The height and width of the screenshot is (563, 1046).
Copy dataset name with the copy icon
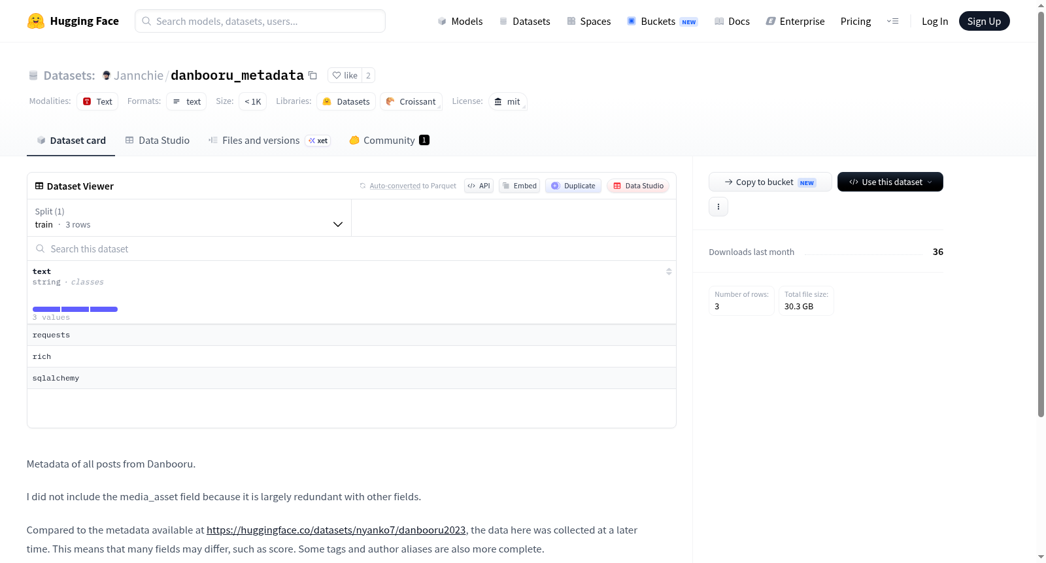click(313, 75)
